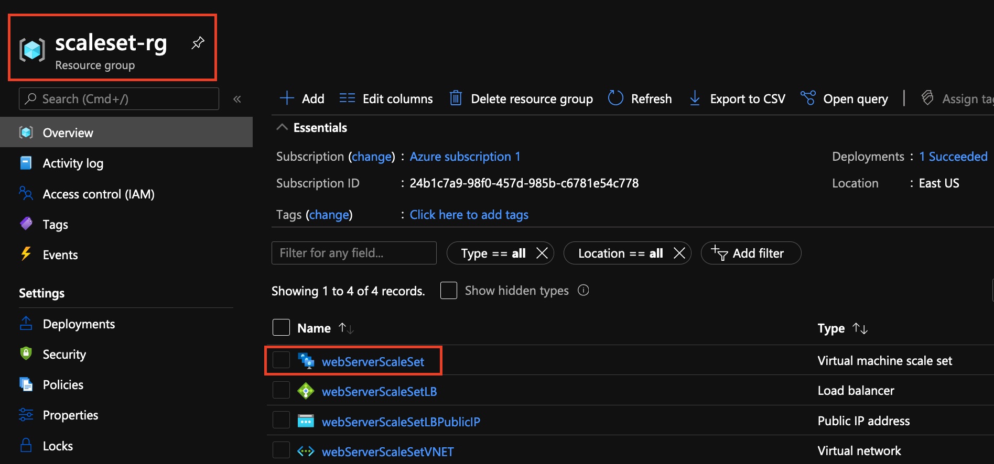Collapse the Essentials section
Viewport: 994px width, 464px height.
pos(282,127)
